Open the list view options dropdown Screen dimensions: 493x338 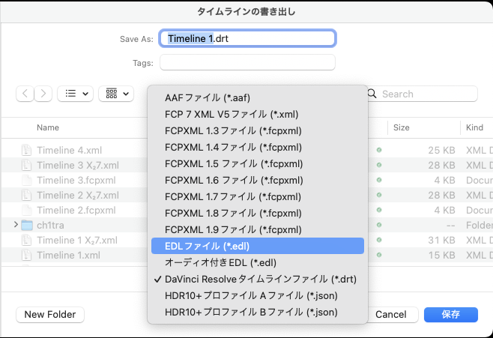[75, 94]
